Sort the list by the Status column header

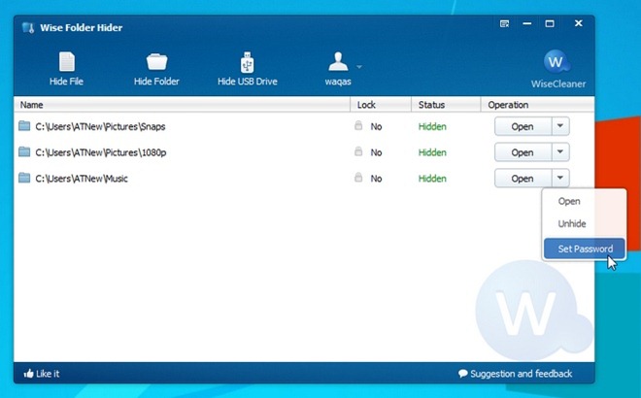446,105
